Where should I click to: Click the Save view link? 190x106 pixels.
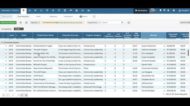pyautogui.click(x=63, y=22)
